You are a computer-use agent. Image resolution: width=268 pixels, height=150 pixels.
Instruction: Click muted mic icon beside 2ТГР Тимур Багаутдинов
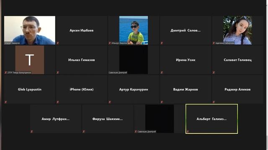(x=6, y=72)
